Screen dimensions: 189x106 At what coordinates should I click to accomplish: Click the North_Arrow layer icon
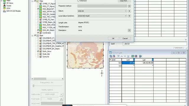(40, 51)
